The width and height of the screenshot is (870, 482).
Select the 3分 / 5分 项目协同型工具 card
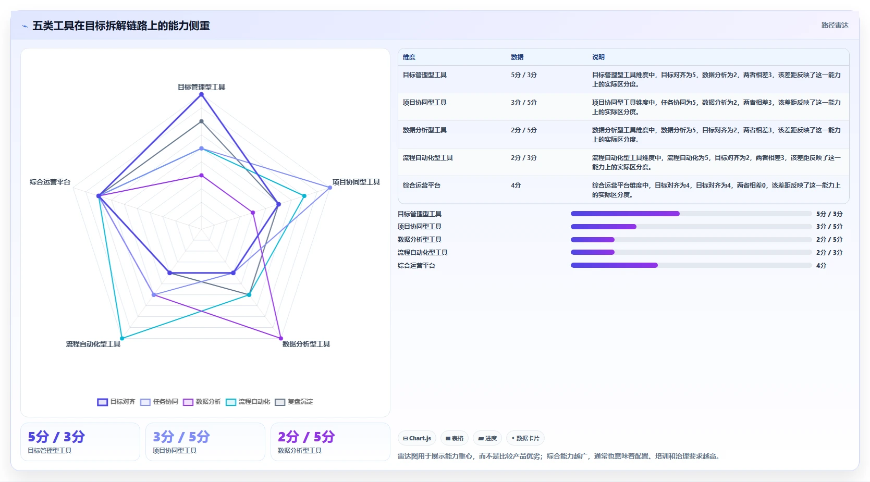click(205, 442)
